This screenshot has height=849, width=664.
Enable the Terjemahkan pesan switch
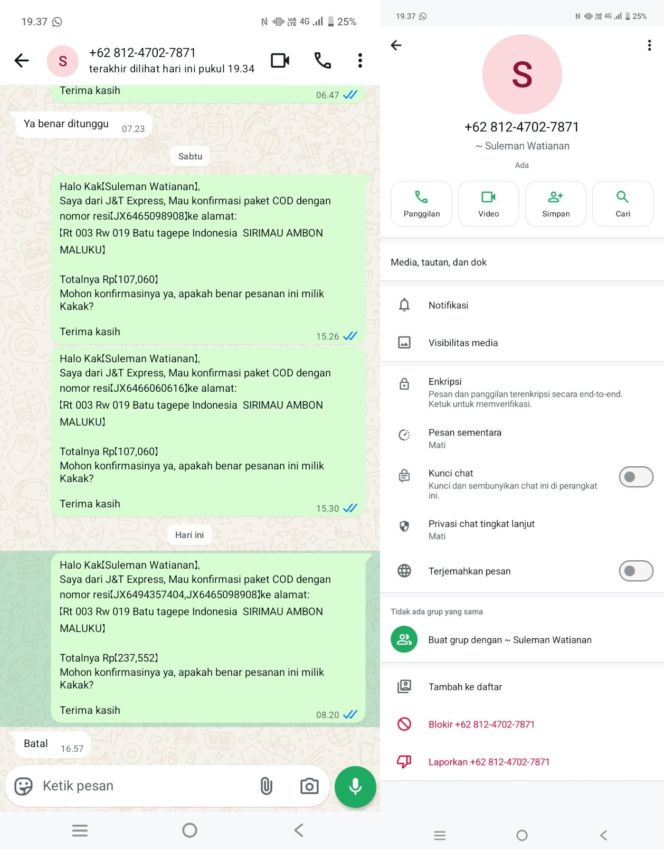coord(636,571)
